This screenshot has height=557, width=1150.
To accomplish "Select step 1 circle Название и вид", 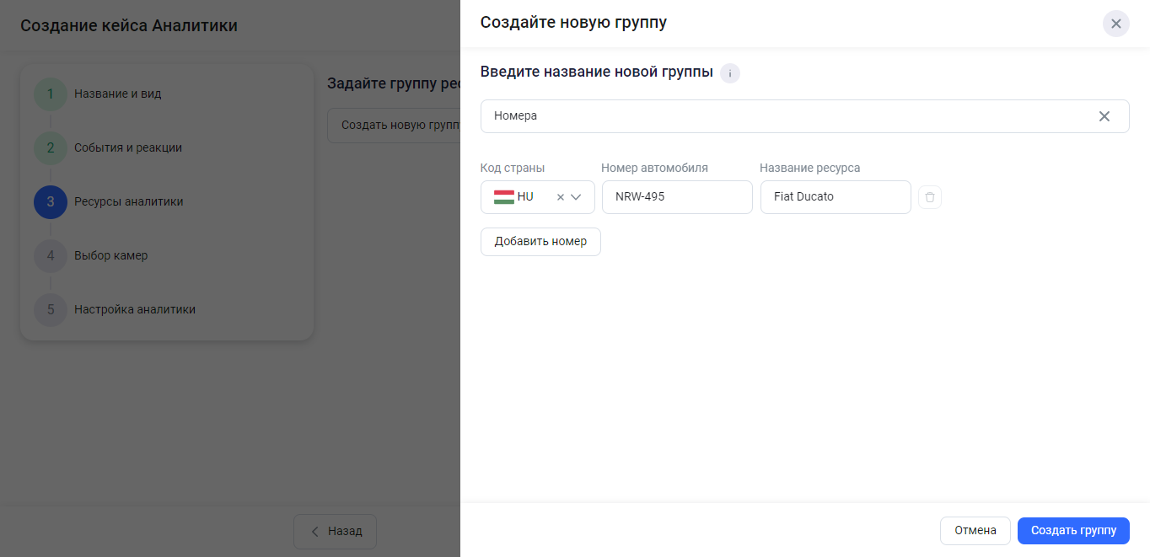I will click(x=51, y=94).
